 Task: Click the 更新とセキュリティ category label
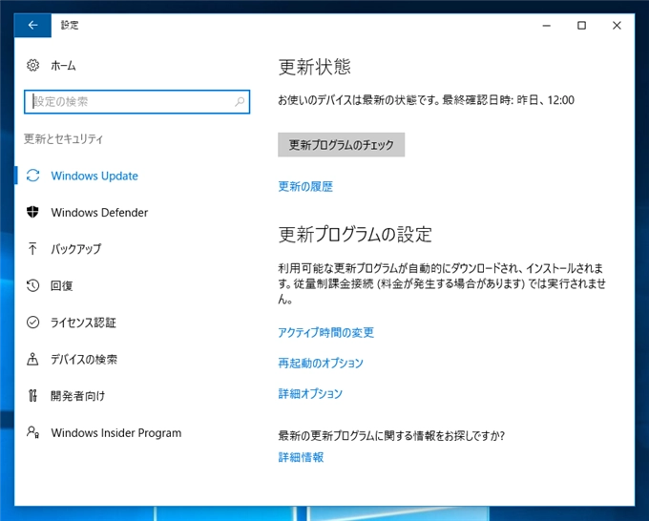63,138
